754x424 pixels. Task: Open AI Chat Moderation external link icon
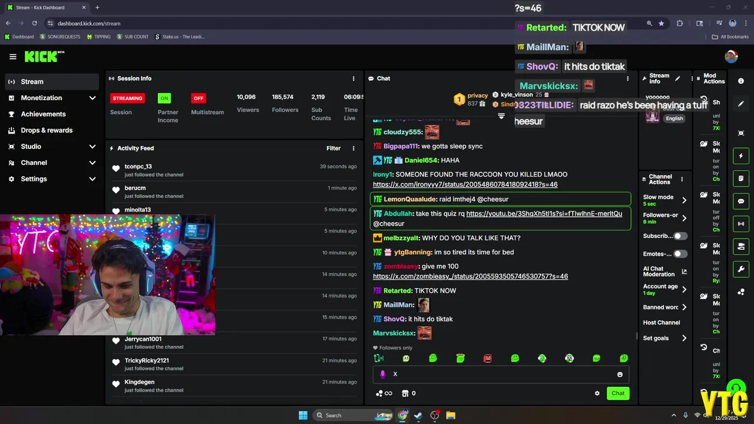tap(684, 271)
